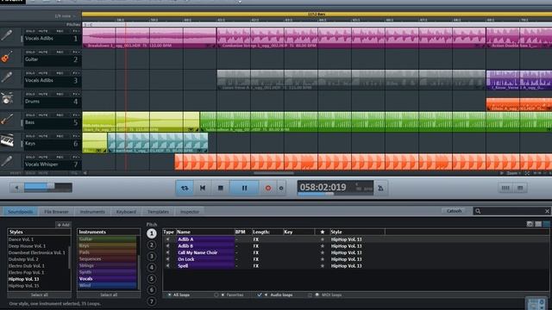Image resolution: width=552 pixels, height=310 pixels.
Task: Mute the Guitar track
Action: (x=43, y=52)
